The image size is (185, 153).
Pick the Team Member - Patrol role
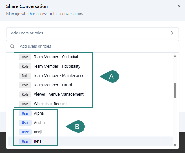tap(52, 85)
